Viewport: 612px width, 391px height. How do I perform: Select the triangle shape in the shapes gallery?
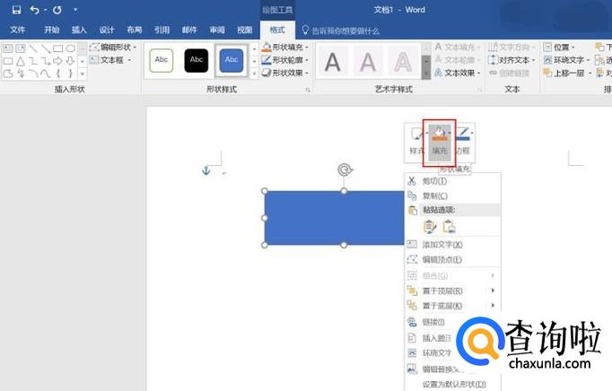pos(21,61)
